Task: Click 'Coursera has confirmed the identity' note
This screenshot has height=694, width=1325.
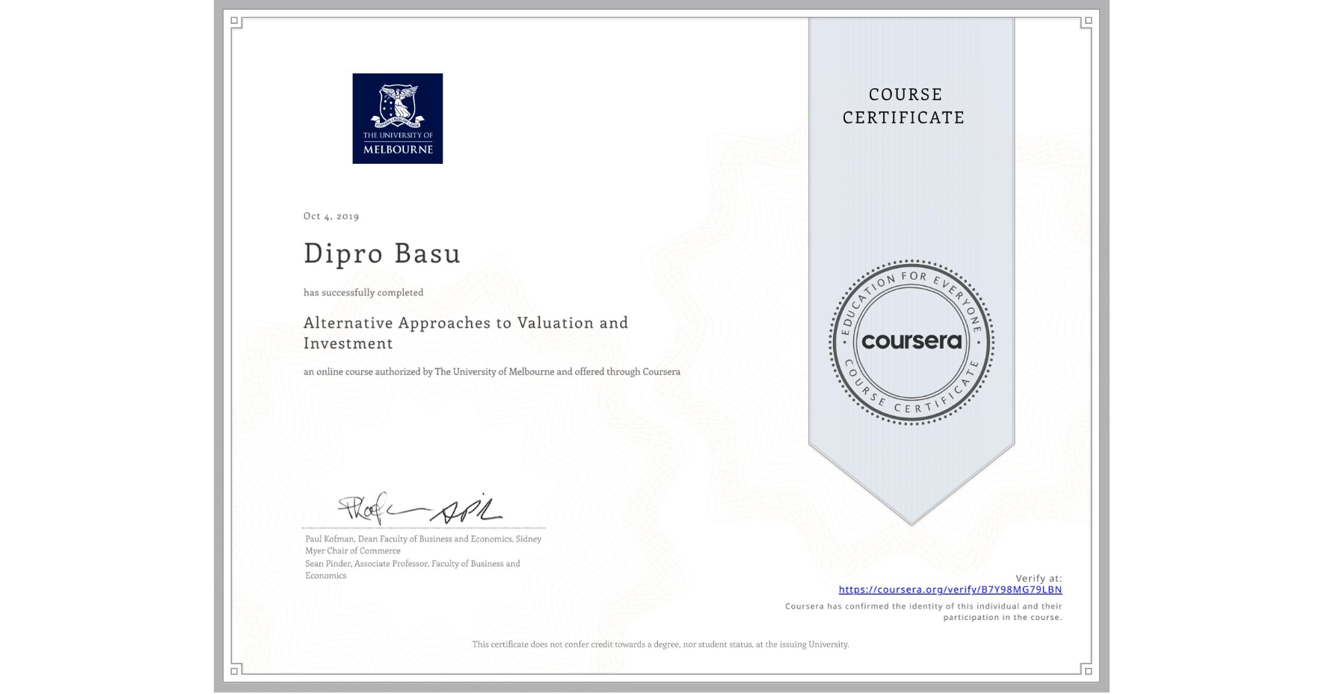Action: [923, 612]
